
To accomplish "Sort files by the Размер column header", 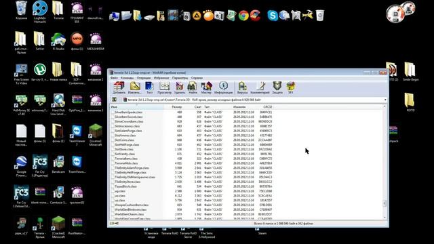I will tap(174, 107).
